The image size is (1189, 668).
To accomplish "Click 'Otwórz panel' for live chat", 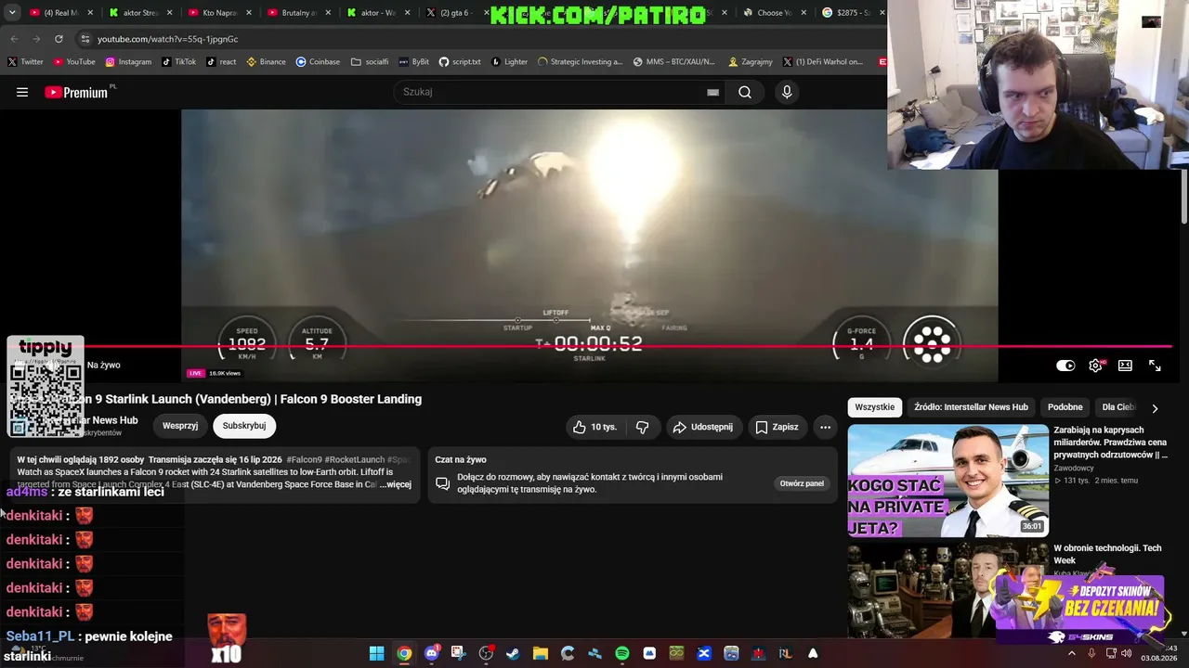I will pos(802,483).
